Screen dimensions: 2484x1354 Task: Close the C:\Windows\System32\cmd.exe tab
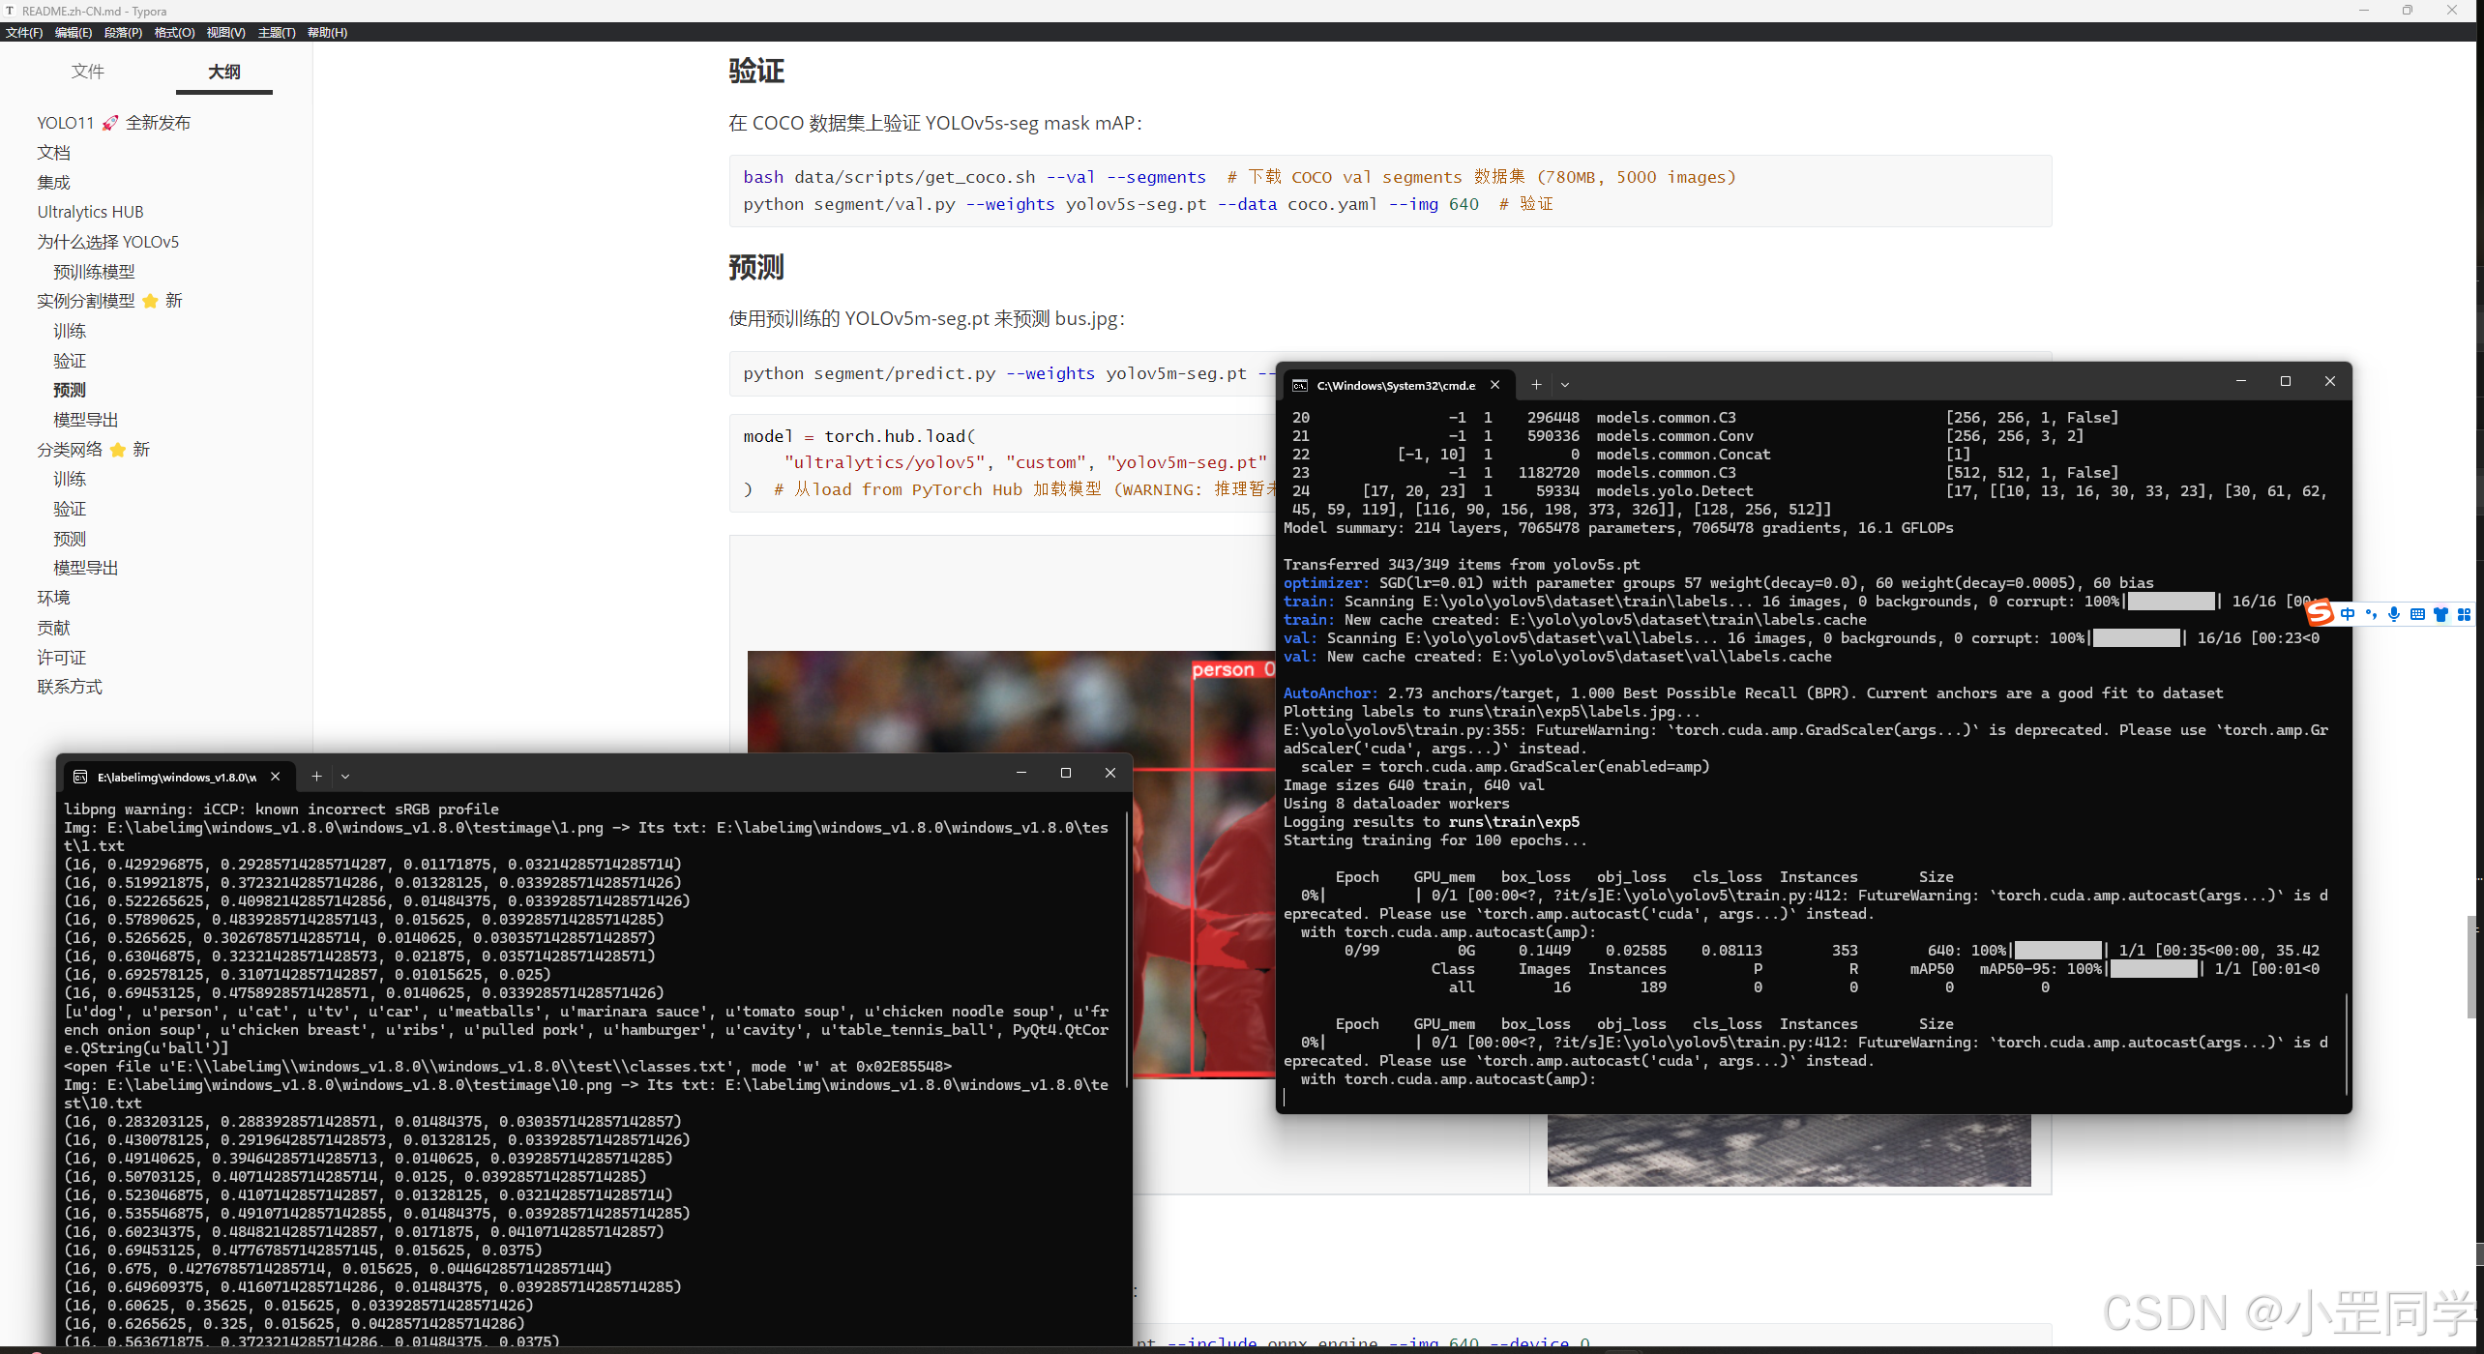point(1495,384)
